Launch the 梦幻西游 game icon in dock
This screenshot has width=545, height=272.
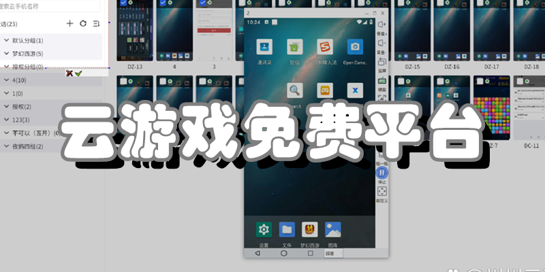[311, 229]
